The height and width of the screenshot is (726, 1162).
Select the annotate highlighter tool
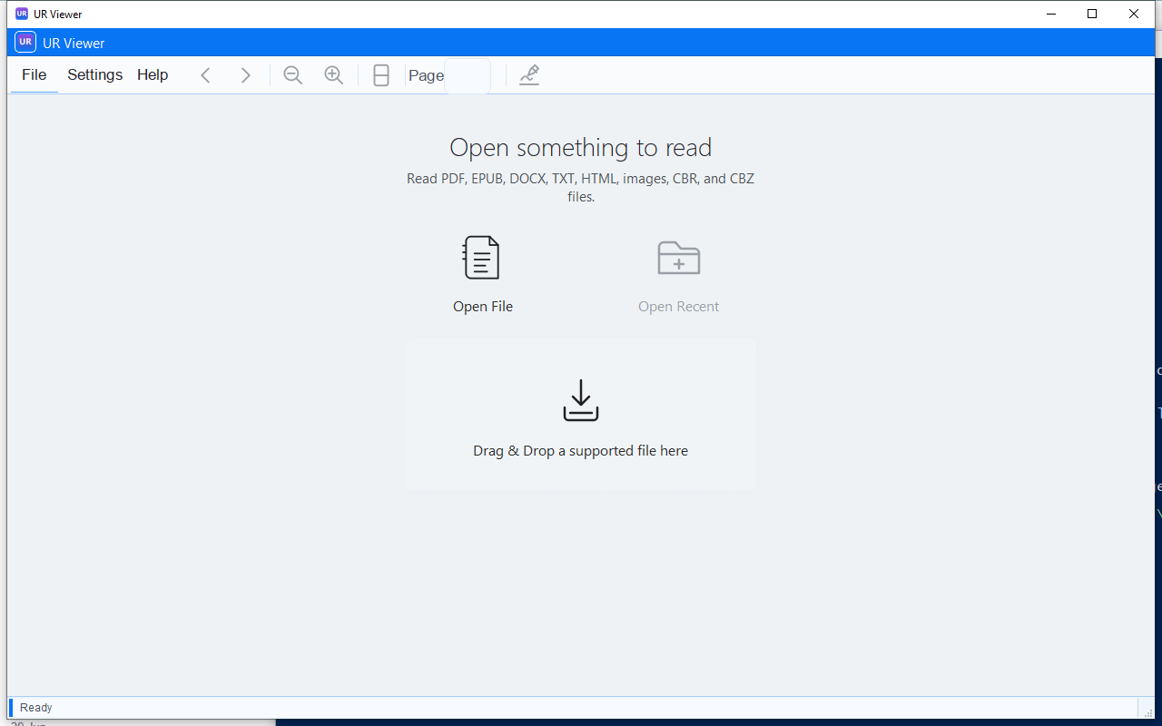pyautogui.click(x=529, y=75)
